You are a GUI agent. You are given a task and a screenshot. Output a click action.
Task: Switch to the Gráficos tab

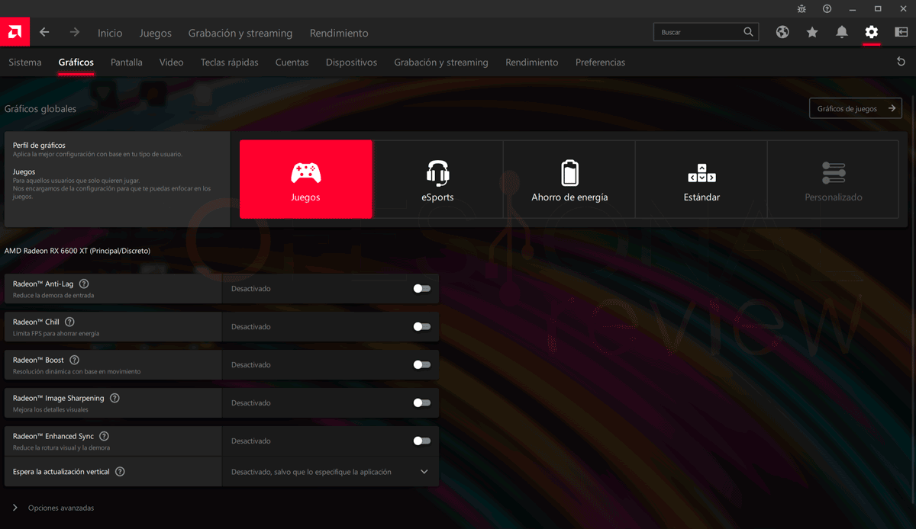(76, 63)
